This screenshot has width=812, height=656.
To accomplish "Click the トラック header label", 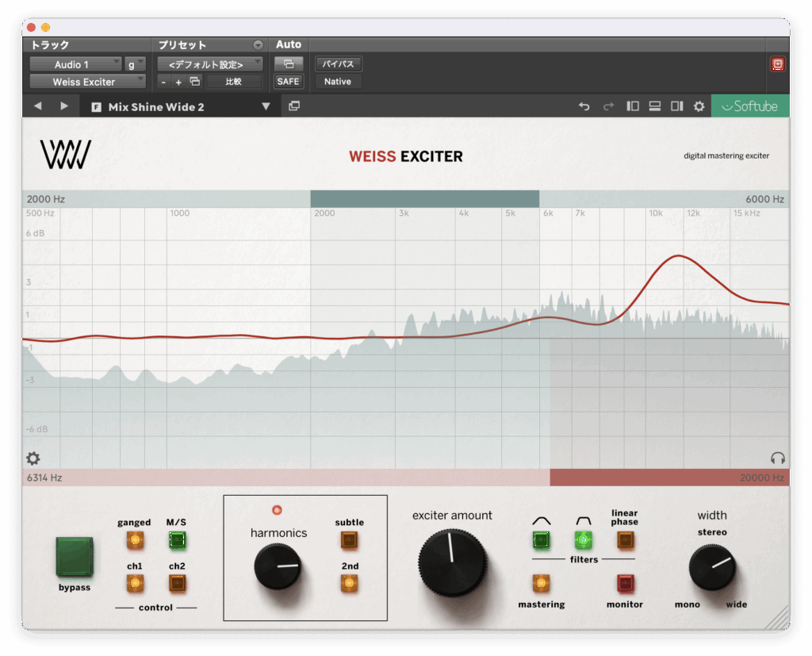I will tap(50, 44).
